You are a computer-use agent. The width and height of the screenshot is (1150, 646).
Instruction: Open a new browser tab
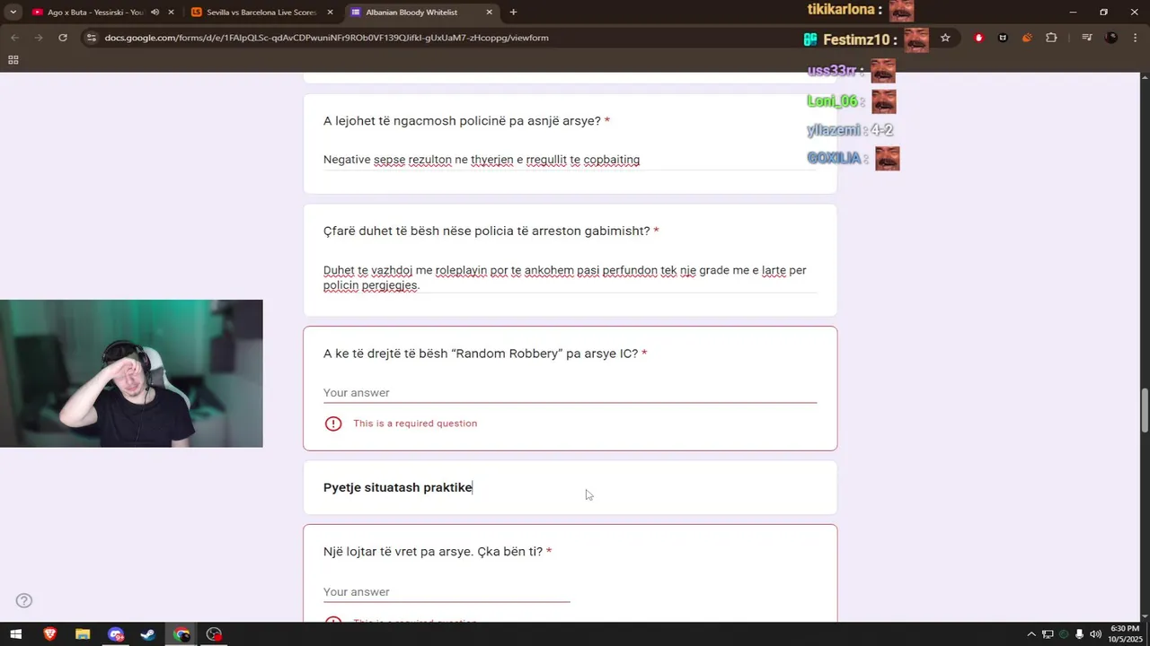point(513,13)
